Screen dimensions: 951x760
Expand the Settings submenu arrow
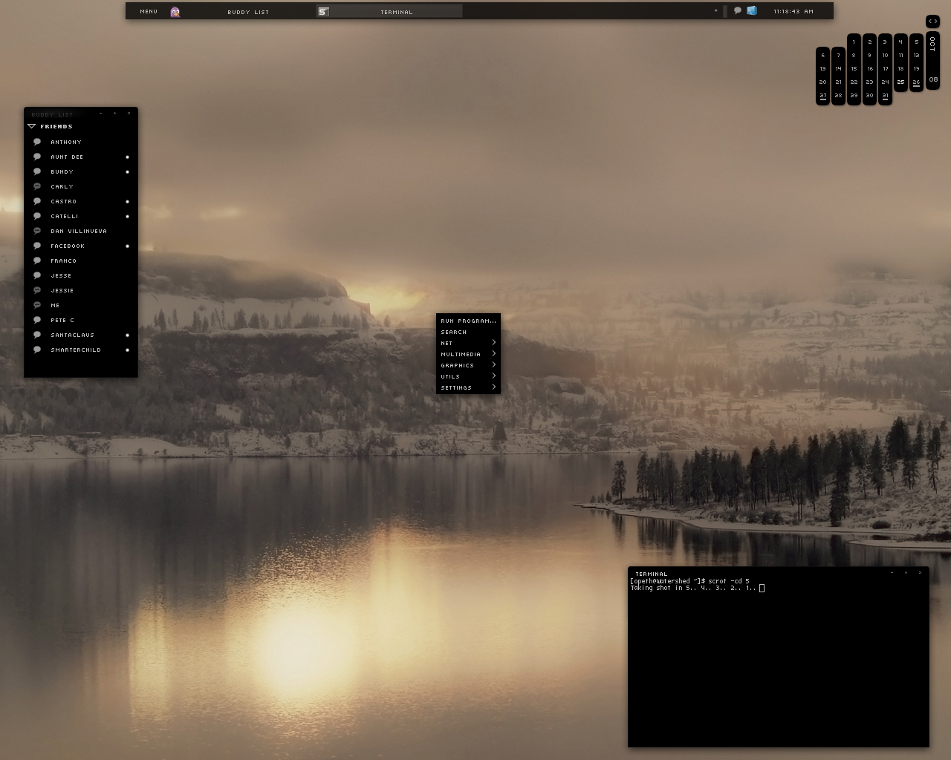(x=494, y=387)
